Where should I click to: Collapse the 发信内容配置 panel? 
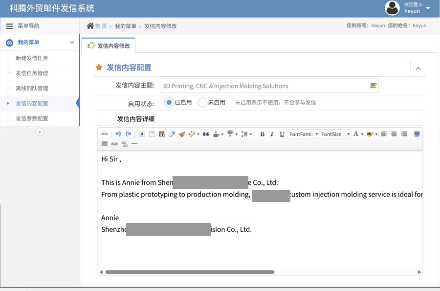(x=418, y=68)
